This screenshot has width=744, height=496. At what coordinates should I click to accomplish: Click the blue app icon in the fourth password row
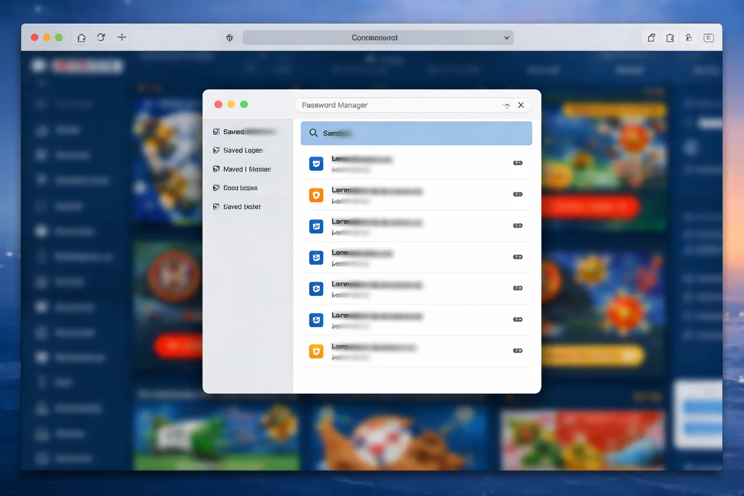point(316,258)
